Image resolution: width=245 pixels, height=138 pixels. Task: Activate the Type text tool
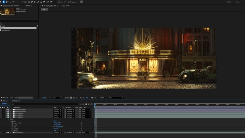pyautogui.click(x=35, y=2)
